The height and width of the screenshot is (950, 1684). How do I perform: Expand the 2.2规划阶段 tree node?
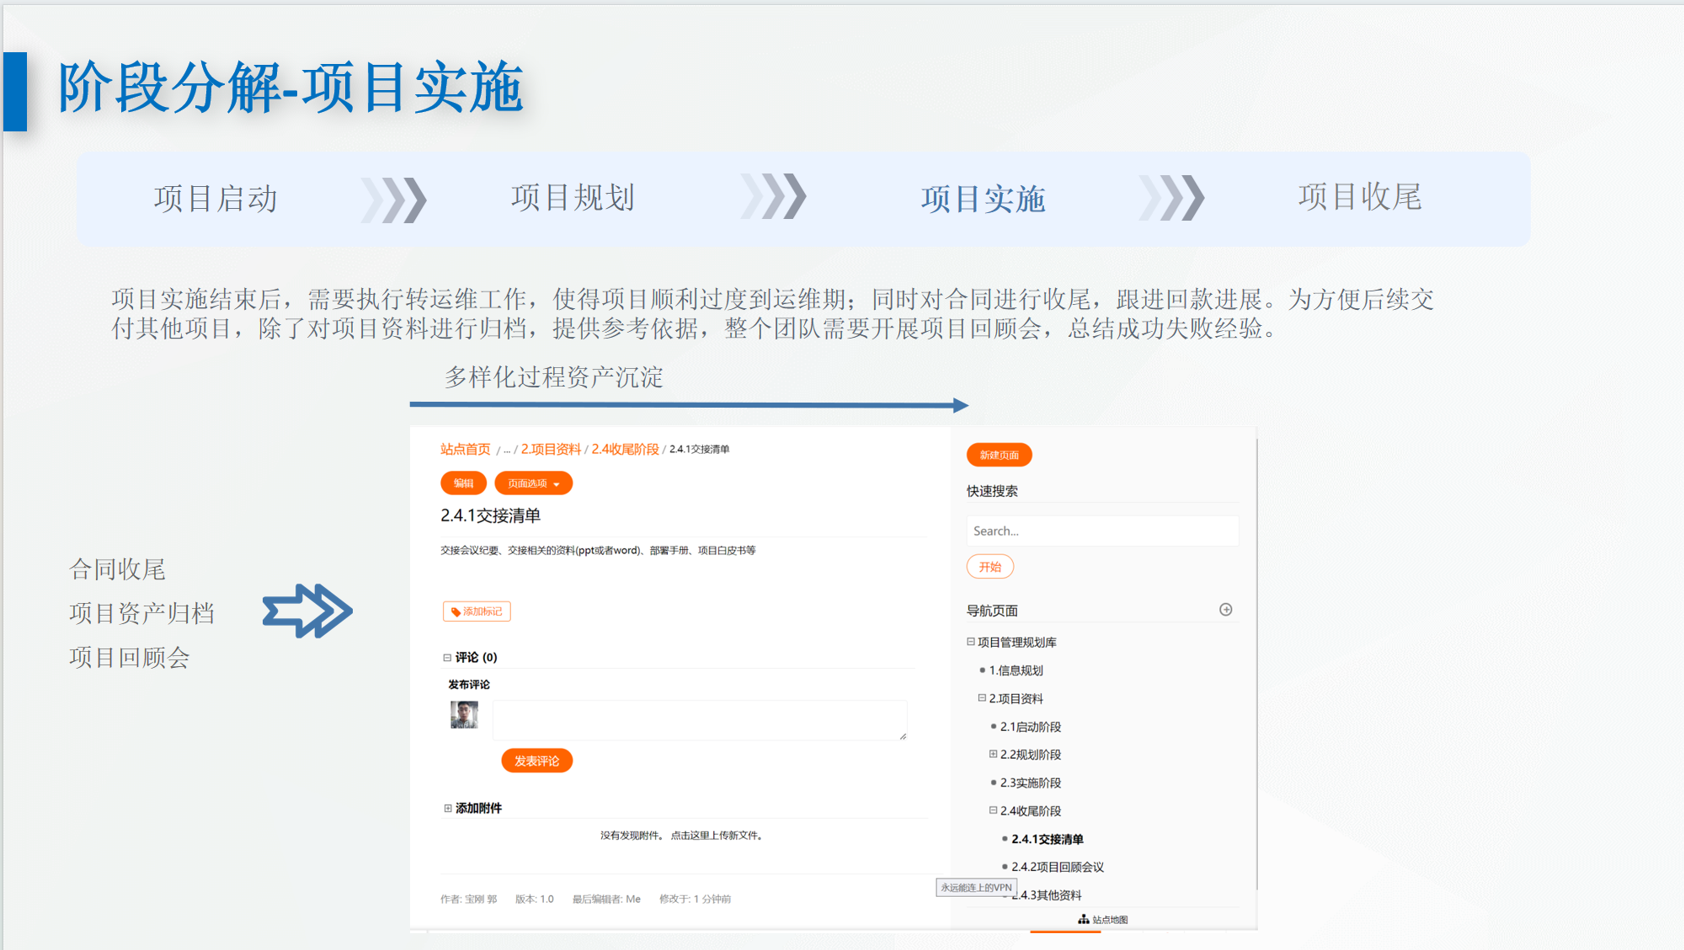pos(993,755)
